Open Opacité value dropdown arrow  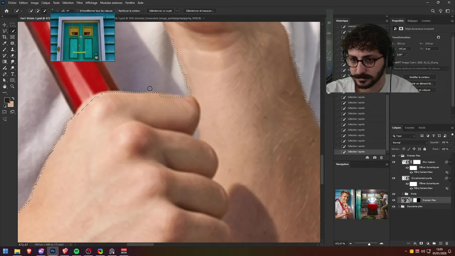451,142
